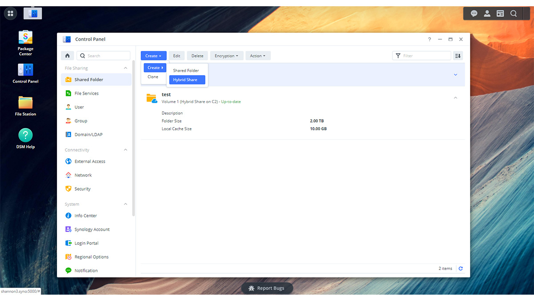Click the test hybrid share folder icon
534x300 pixels.
152,98
